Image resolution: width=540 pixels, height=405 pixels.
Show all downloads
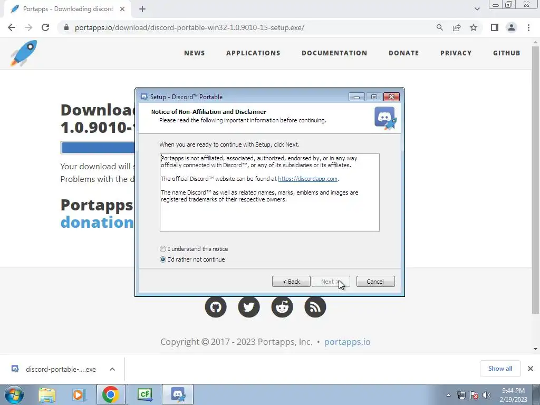pos(500,369)
